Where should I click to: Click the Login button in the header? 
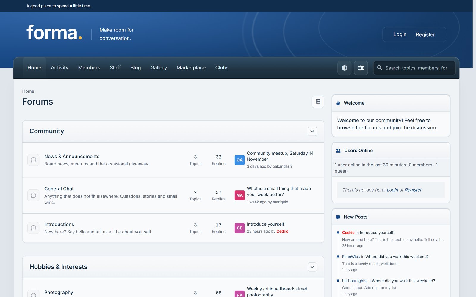[x=400, y=34]
